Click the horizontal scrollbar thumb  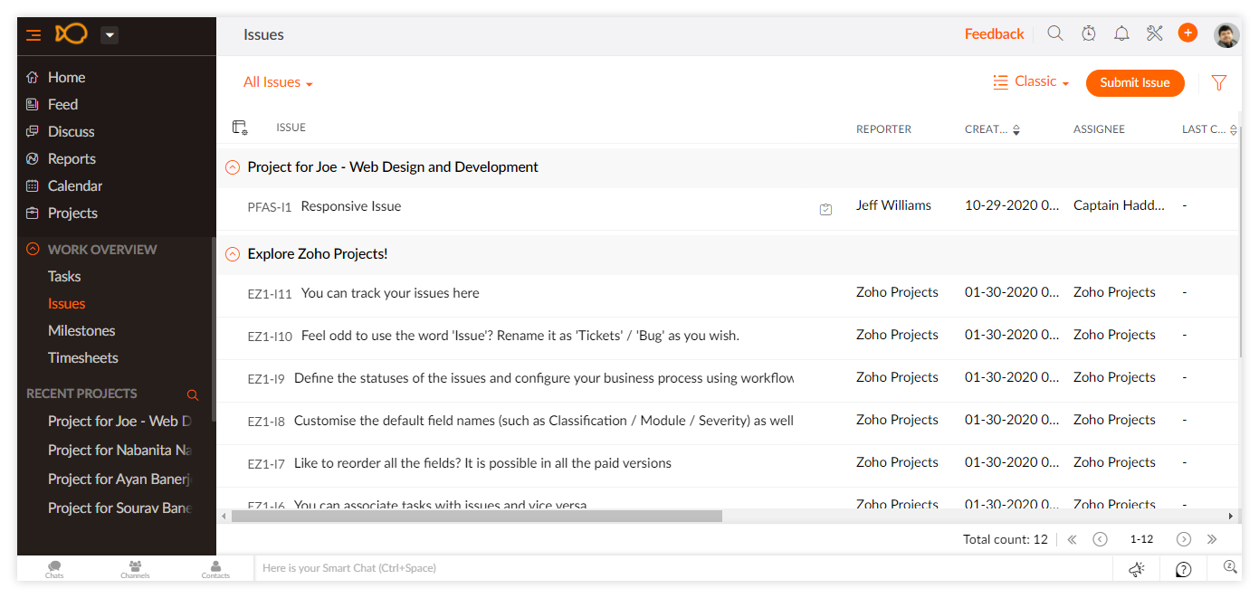pyautogui.click(x=476, y=516)
